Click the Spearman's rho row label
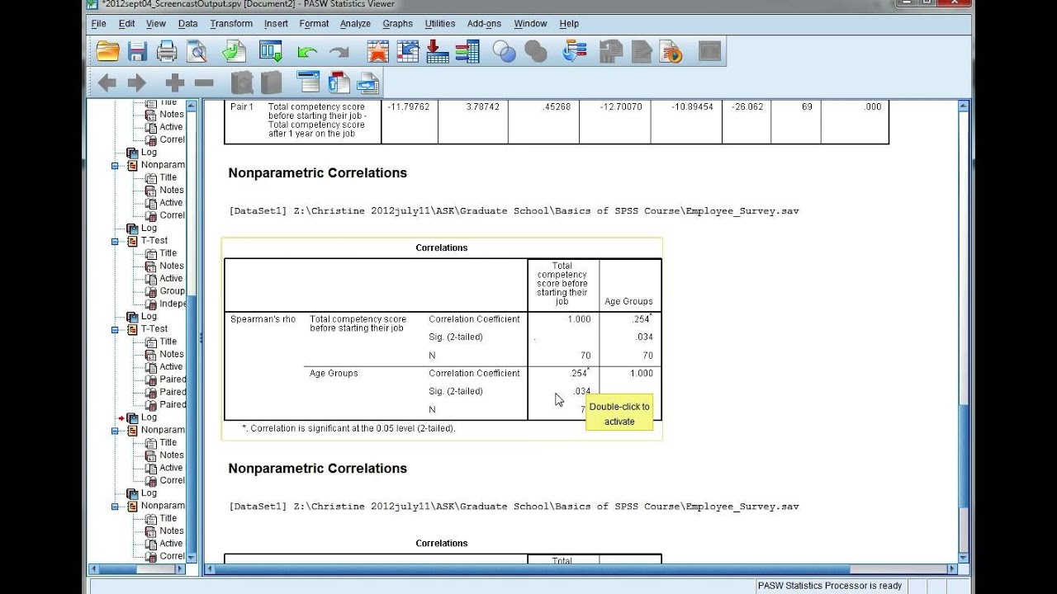 coord(263,319)
